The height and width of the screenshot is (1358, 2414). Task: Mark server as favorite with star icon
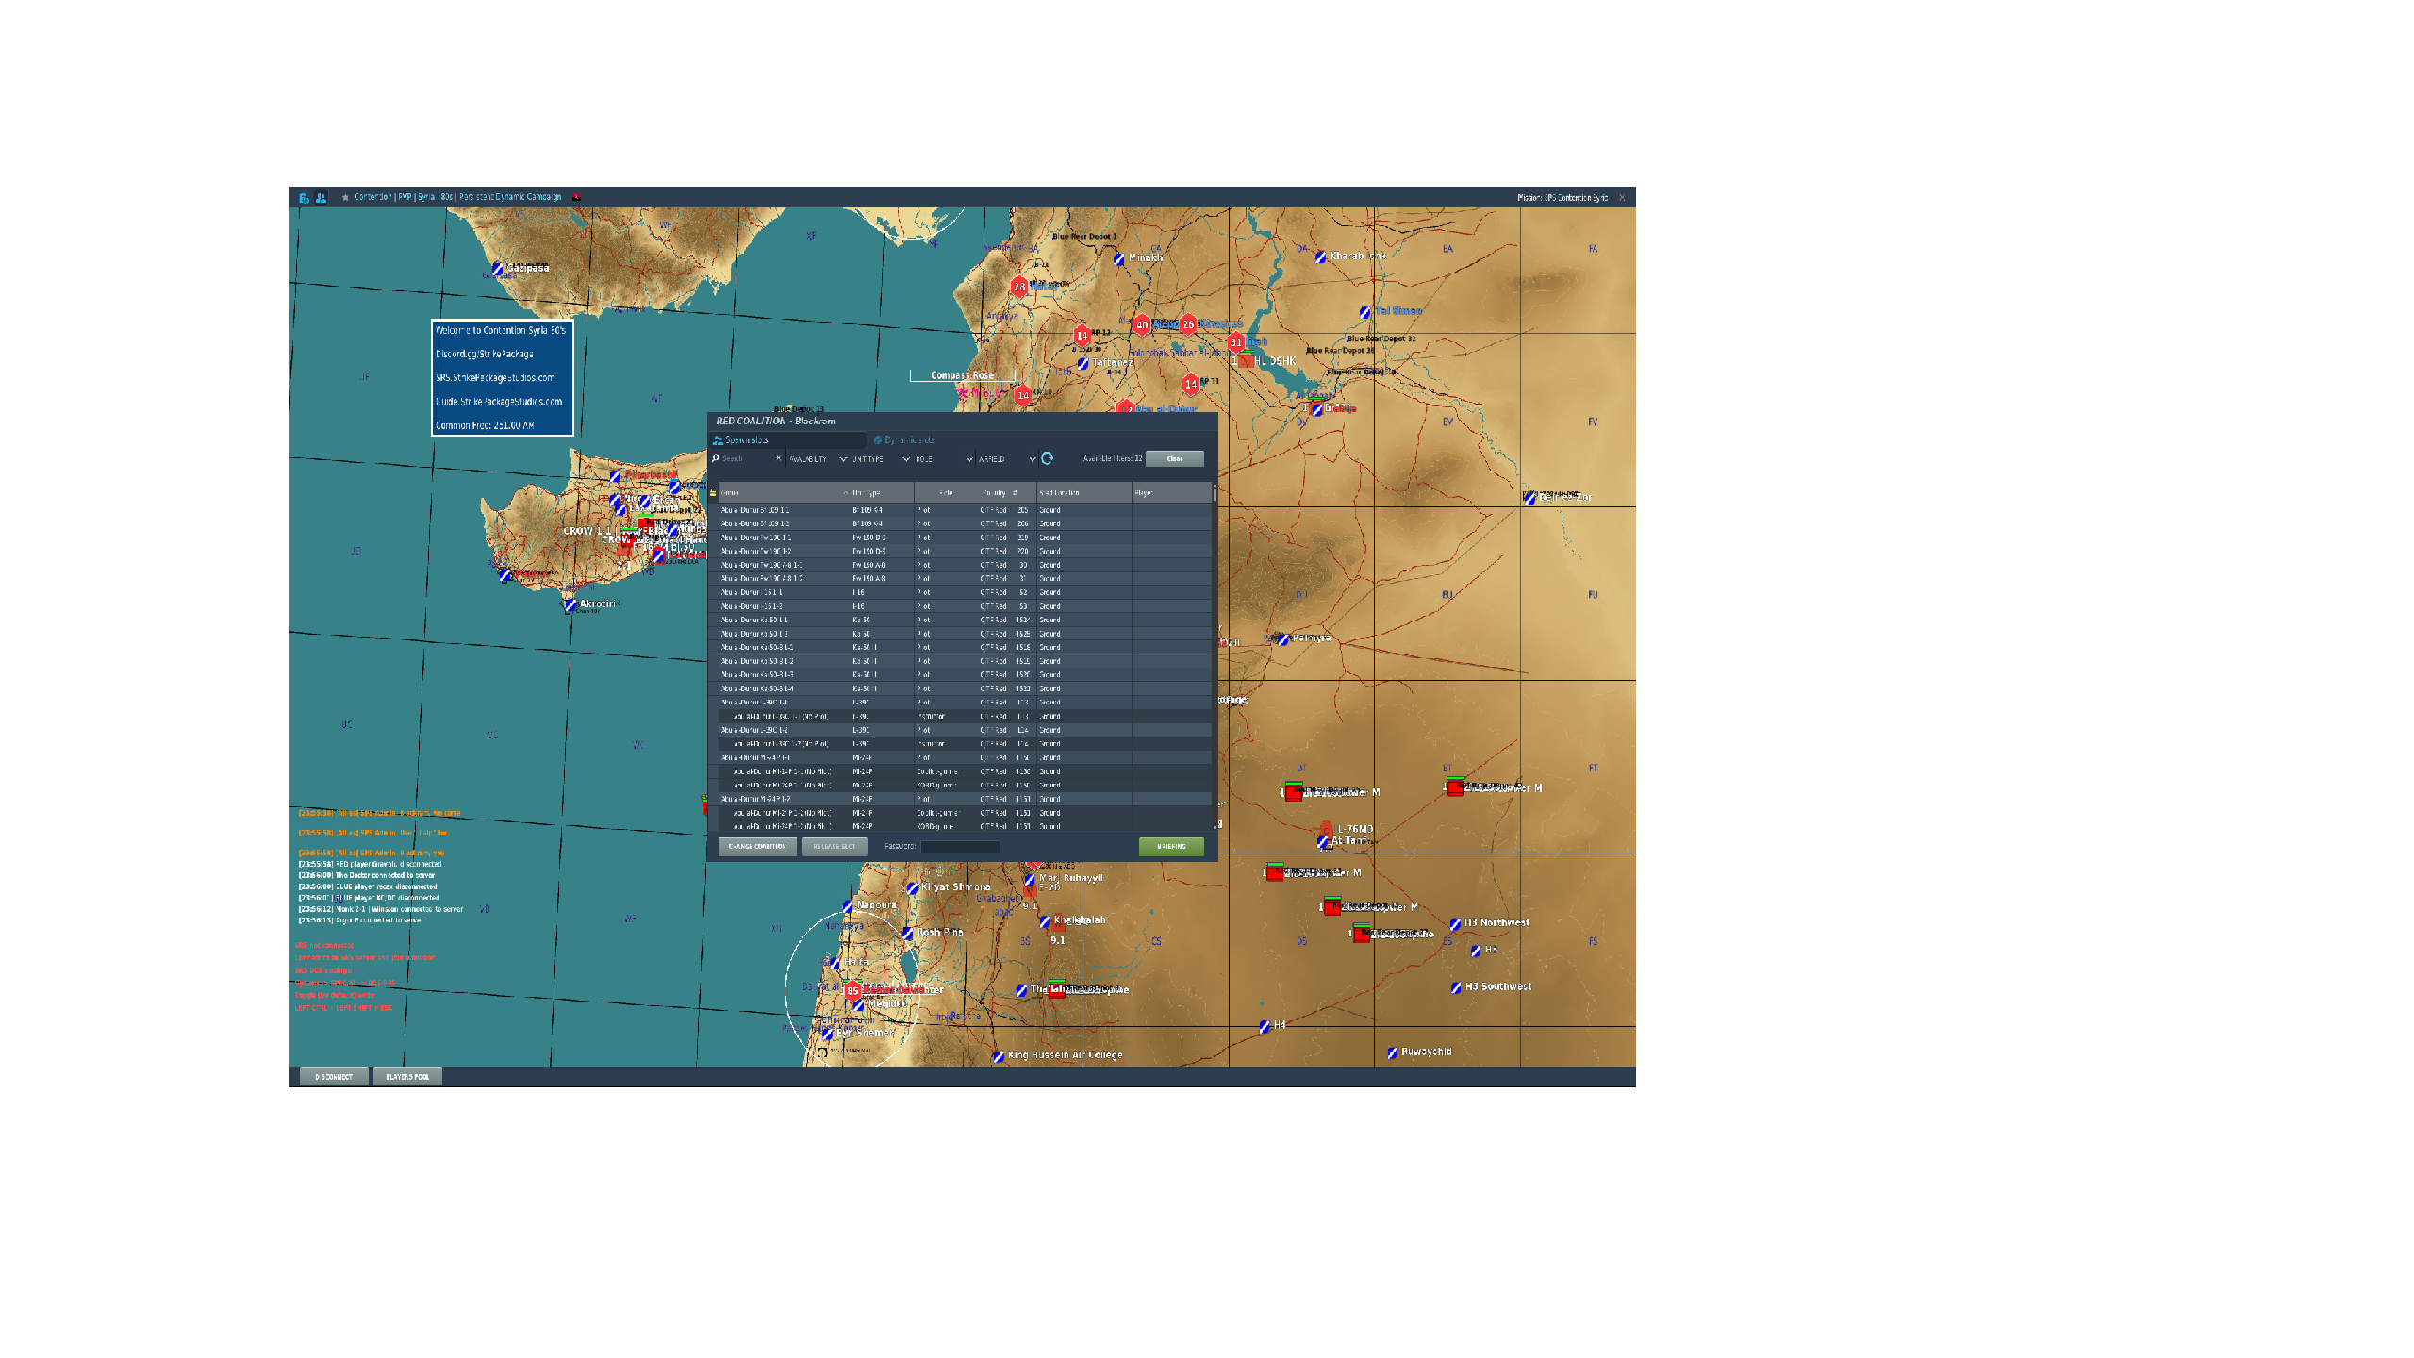[345, 198]
